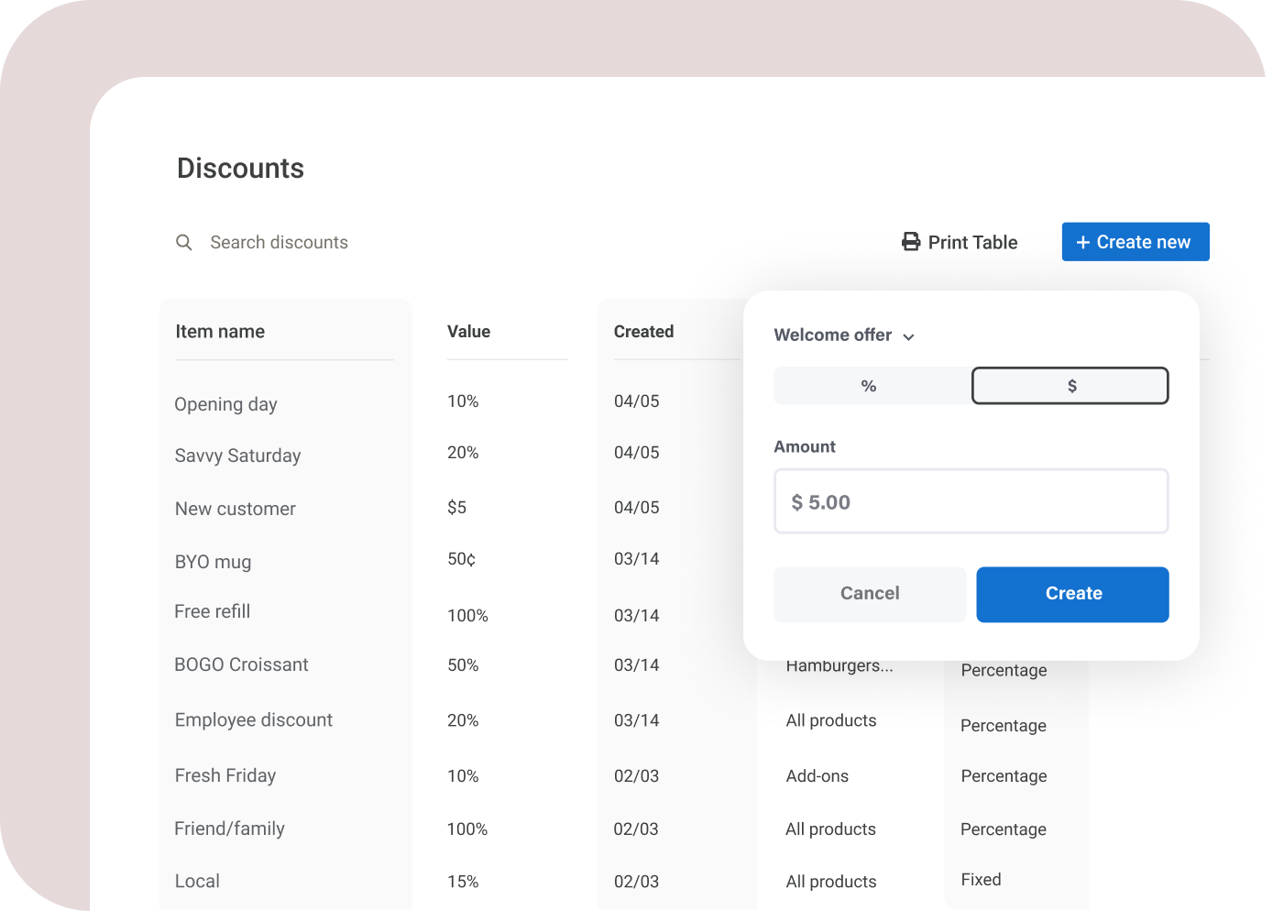The image size is (1273, 911).
Task: Click the plus icon inside Create new
Action: (x=1081, y=242)
